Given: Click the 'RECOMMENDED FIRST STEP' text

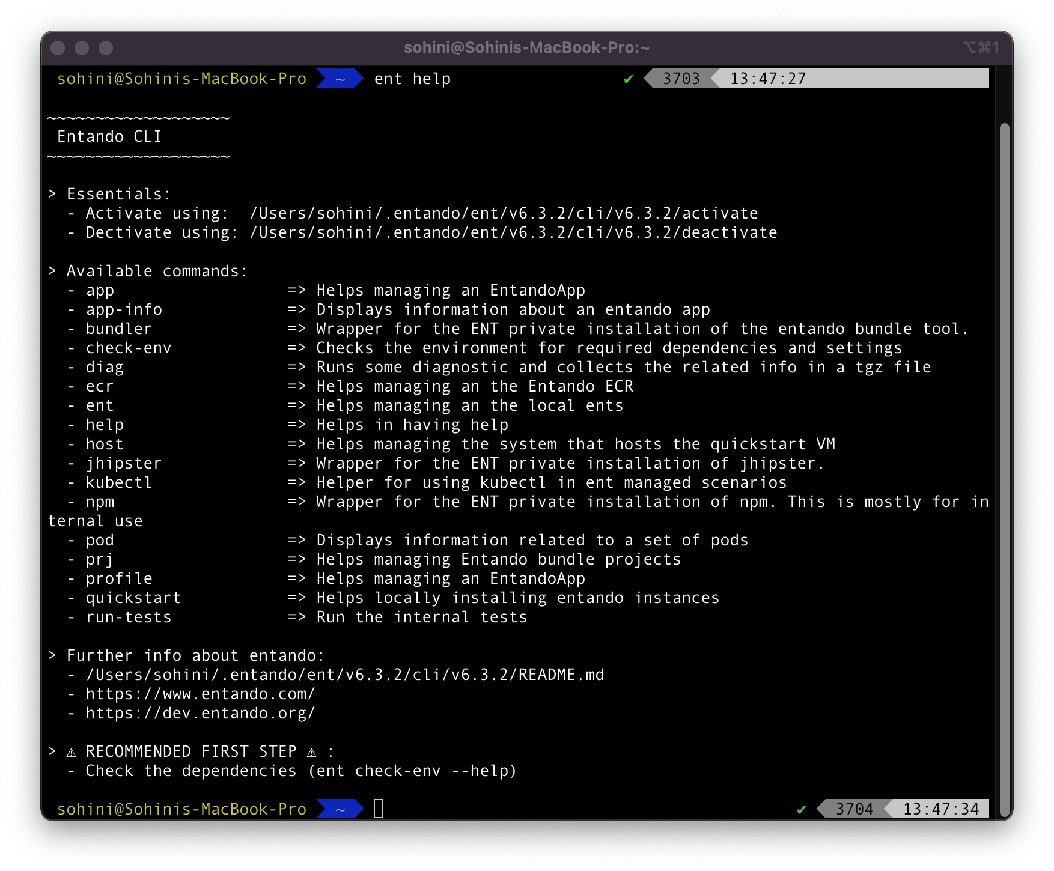Looking at the screenshot, I should (x=191, y=751).
